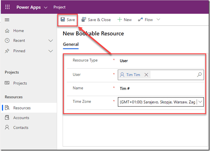Viewport: 210px width, 151px height.
Task: Collapse the hamburger navigation menu
Action: (7, 20)
